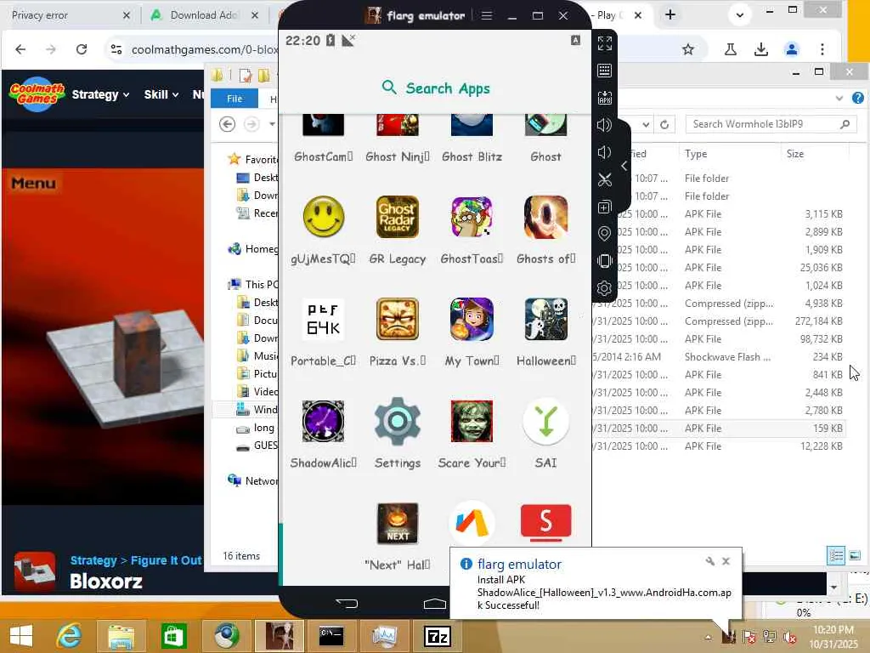870x653 pixels.
Task: Open the Halloween skeleton app
Action: [546, 320]
